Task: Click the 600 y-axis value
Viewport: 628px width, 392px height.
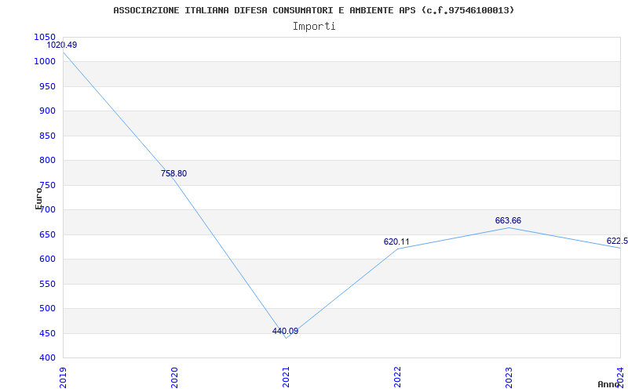Action: click(x=47, y=260)
